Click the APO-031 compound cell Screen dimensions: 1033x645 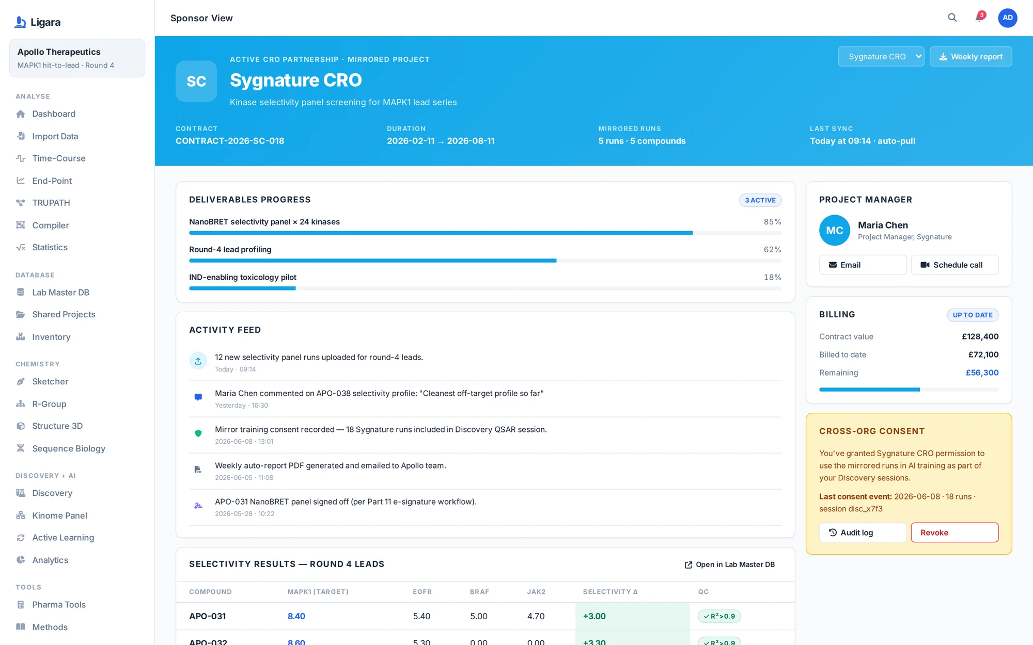tap(208, 616)
